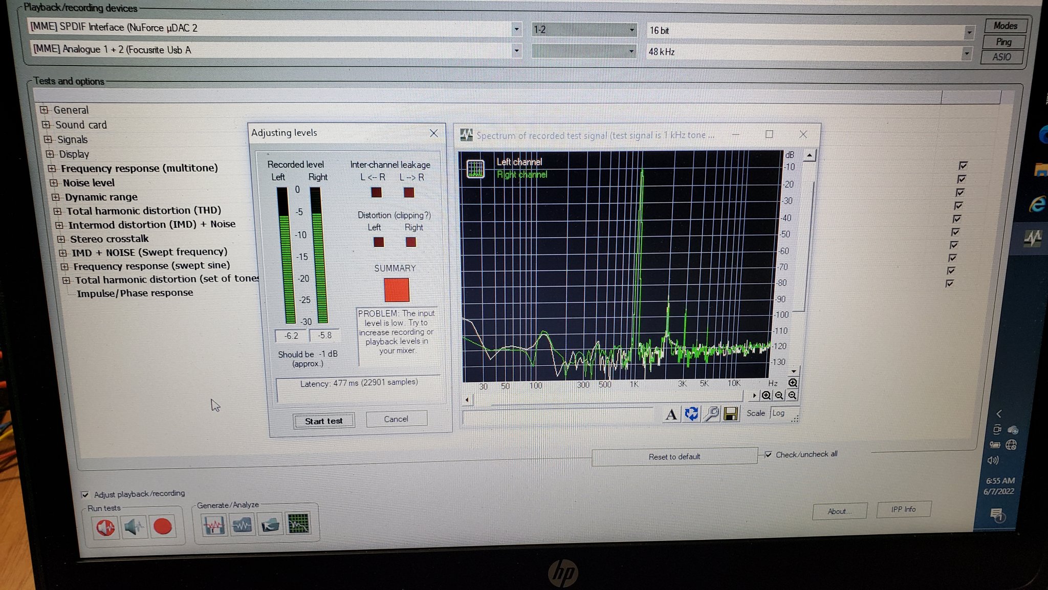Click the speaker volume icon in system tray

pyautogui.click(x=993, y=460)
